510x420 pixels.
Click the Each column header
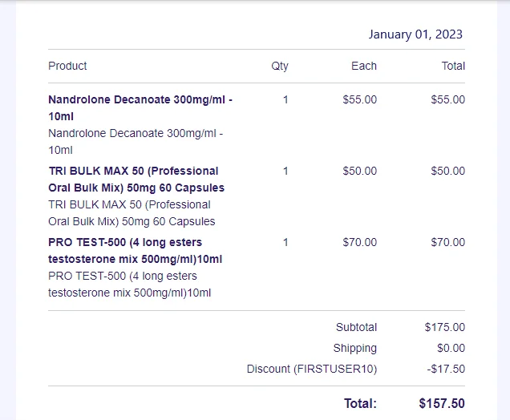[363, 66]
